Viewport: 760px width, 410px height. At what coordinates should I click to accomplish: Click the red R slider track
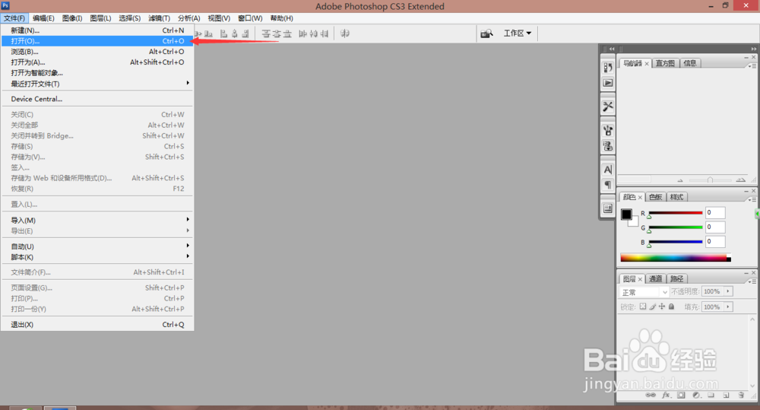[x=675, y=213]
